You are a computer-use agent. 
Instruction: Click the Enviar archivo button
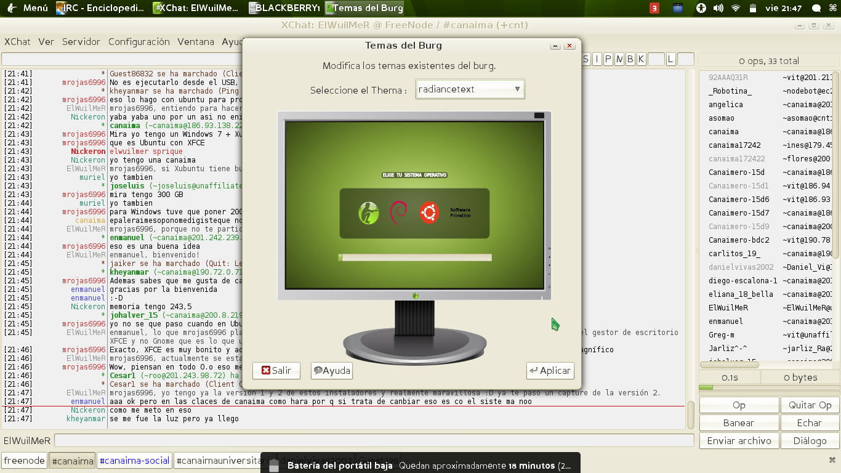pos(739,441)
